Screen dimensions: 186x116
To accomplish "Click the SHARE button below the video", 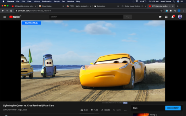I will tap(105, 110).
